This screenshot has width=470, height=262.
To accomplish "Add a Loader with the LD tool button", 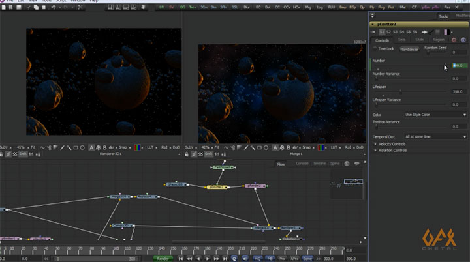I will coord(162,7).
